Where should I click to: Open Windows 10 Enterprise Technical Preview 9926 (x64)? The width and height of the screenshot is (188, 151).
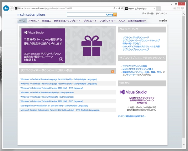coord(52,88)
